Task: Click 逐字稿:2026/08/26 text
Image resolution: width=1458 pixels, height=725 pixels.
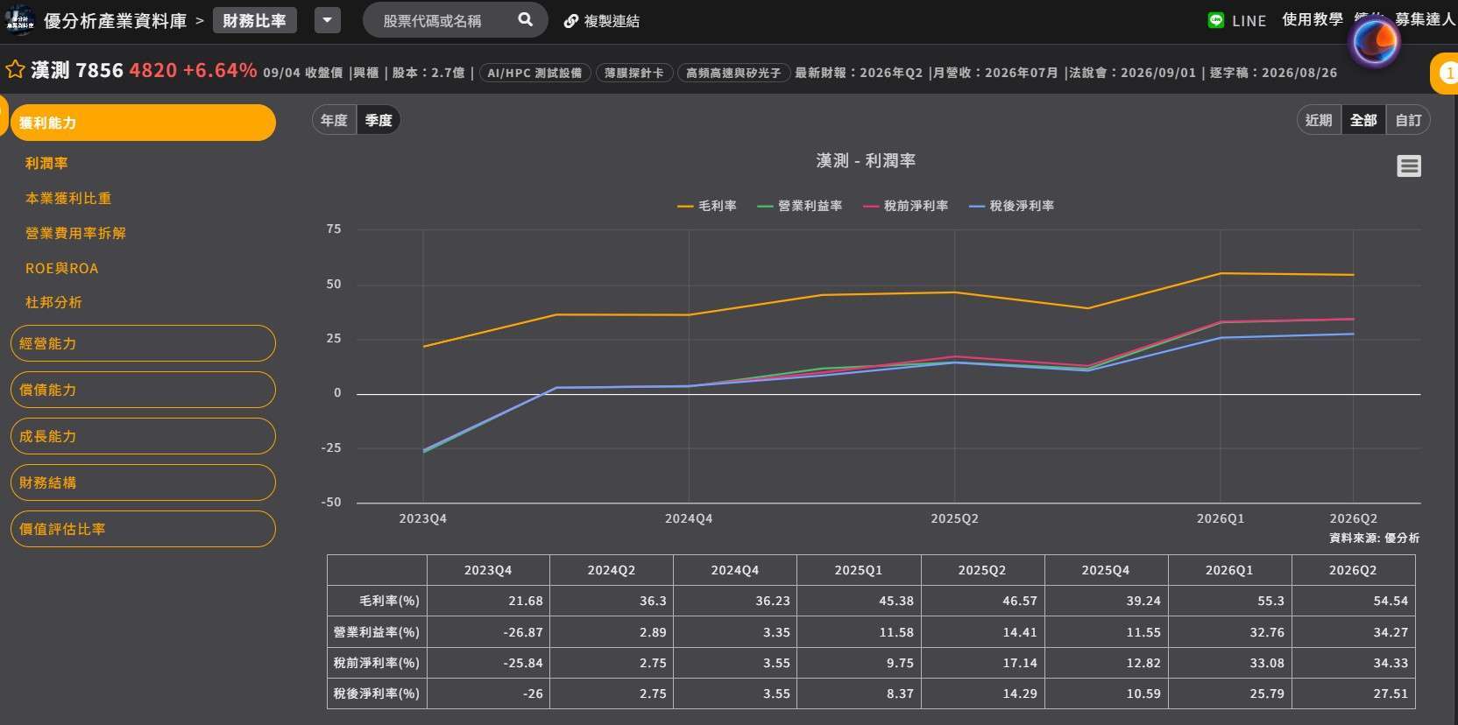Action: (x=1274, y=73)
